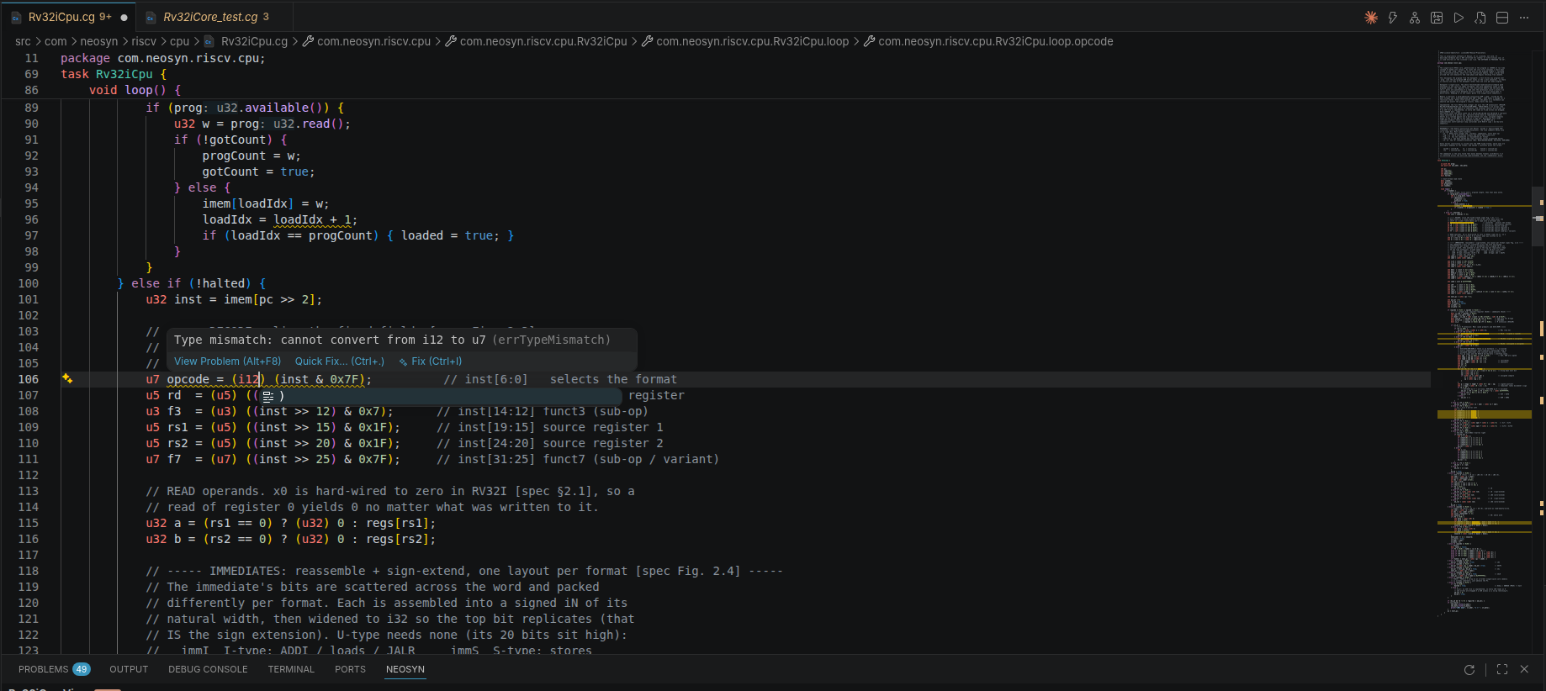
Task: Click View Problem (Alt+F8) link
Action: coord(227,361)
